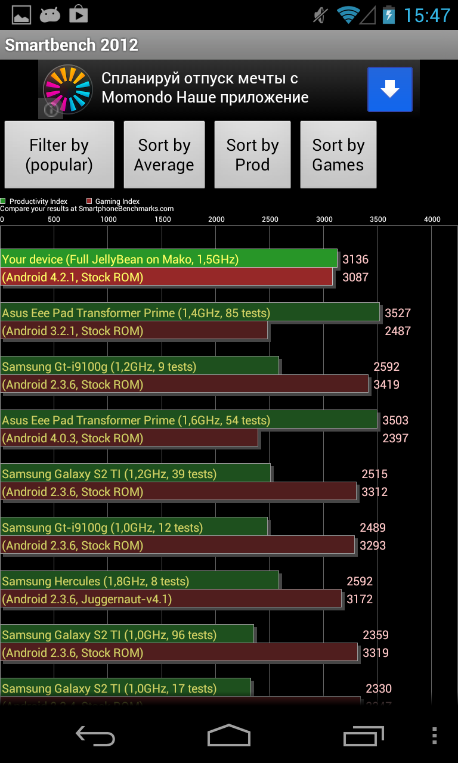Select Android 4.0.3 Stock ROM bar
The height and width of the screenshot is (763, 458).
(x=129, y=438)
